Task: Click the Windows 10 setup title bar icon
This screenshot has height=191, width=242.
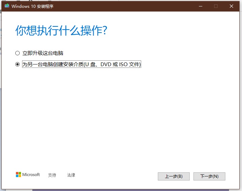Action: point(7,6)
